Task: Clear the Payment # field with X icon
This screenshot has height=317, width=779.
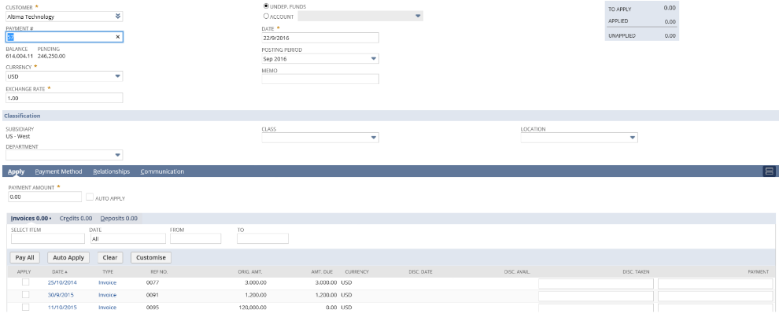Action: coord(117,37)
